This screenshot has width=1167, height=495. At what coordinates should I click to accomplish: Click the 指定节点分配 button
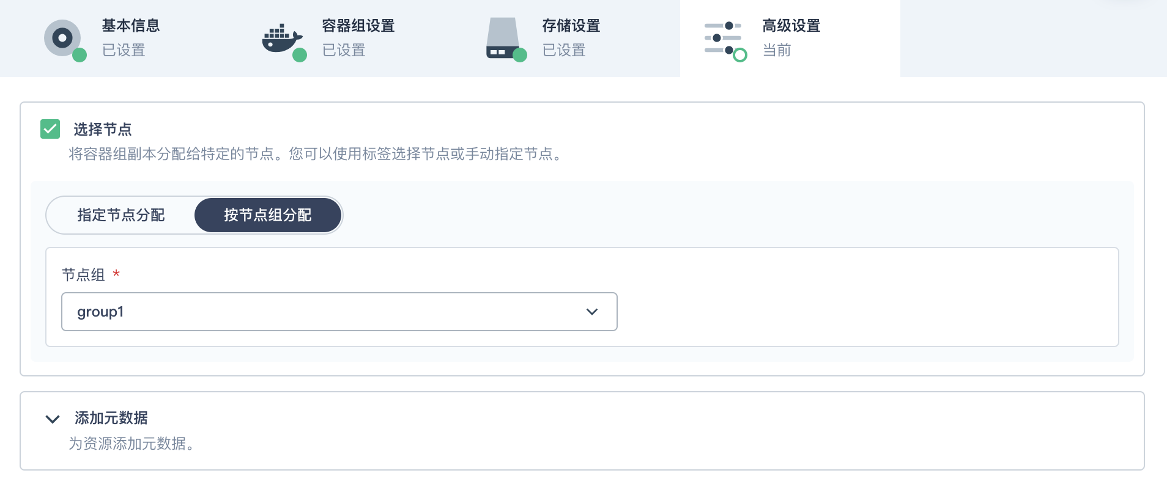click(120, 215)
